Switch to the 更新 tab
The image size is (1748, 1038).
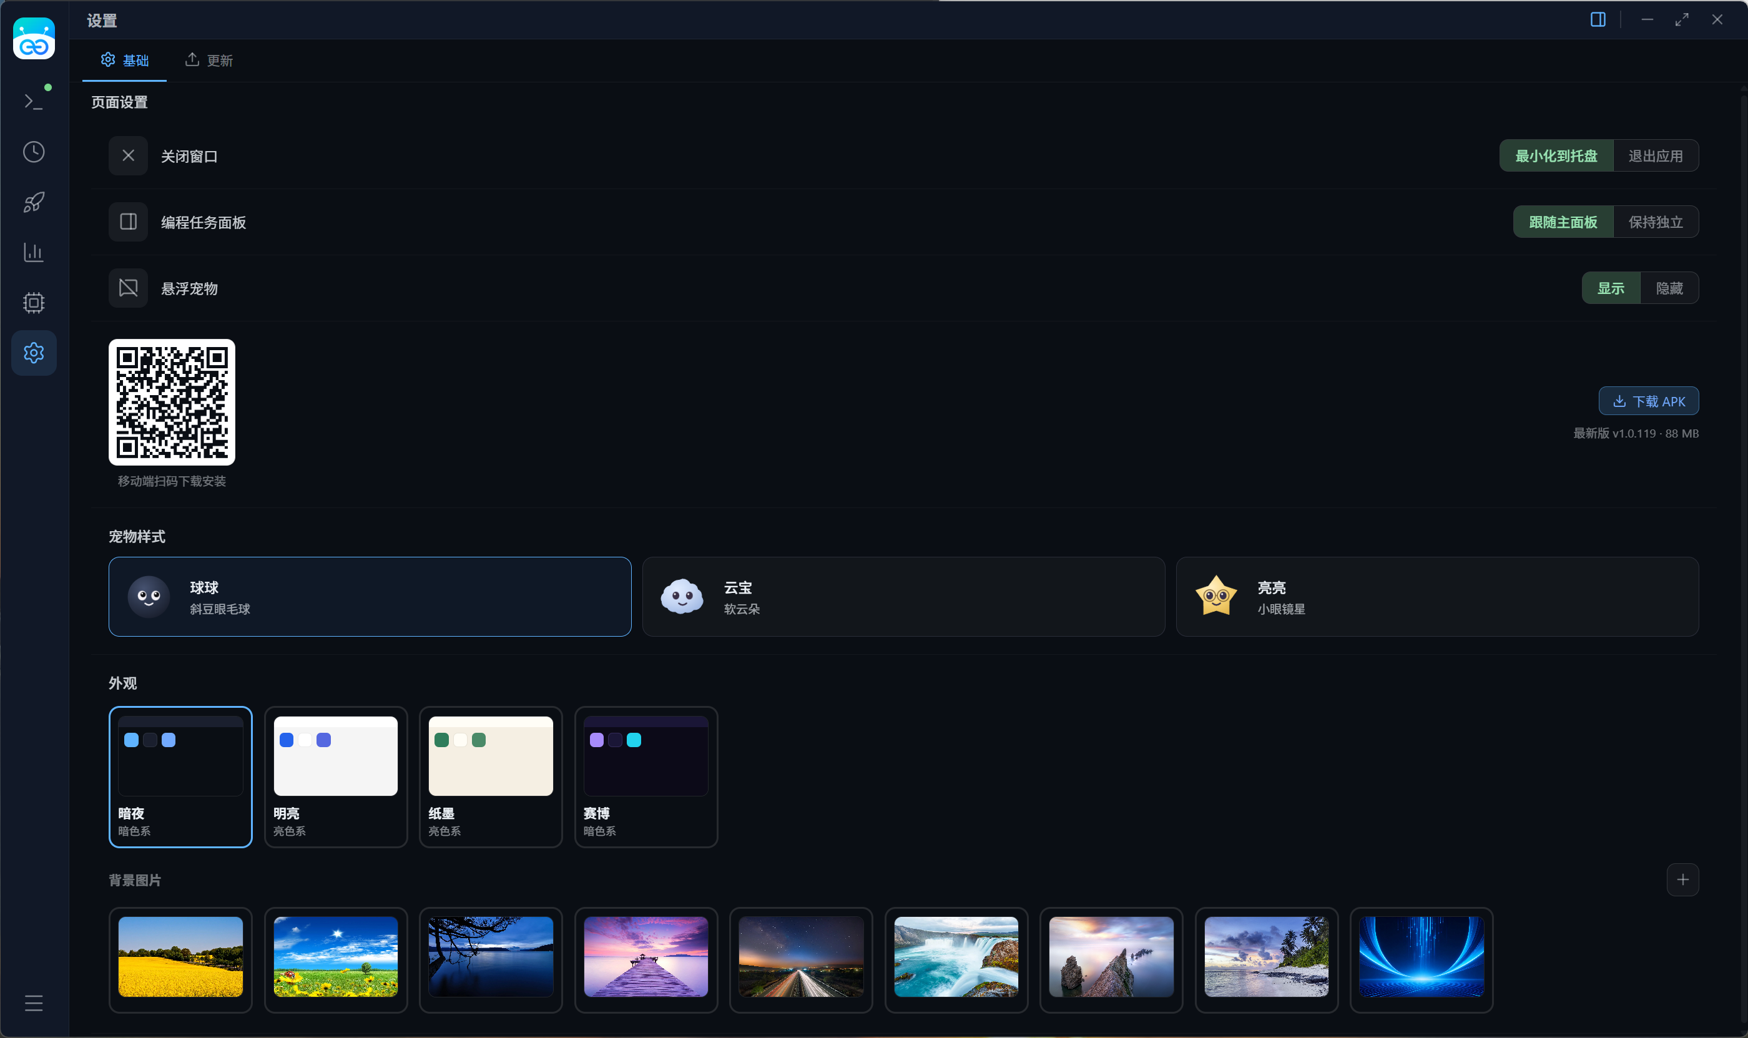coord(209,60)
